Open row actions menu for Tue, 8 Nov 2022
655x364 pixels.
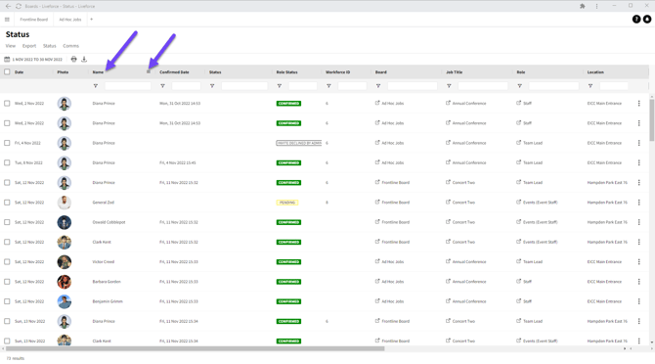tap(638, 162)
